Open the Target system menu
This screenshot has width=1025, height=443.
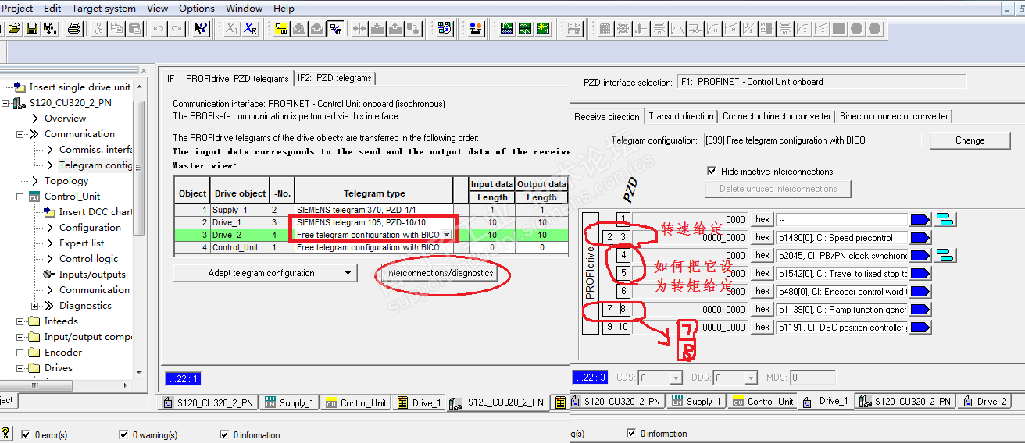coord(104,8)
